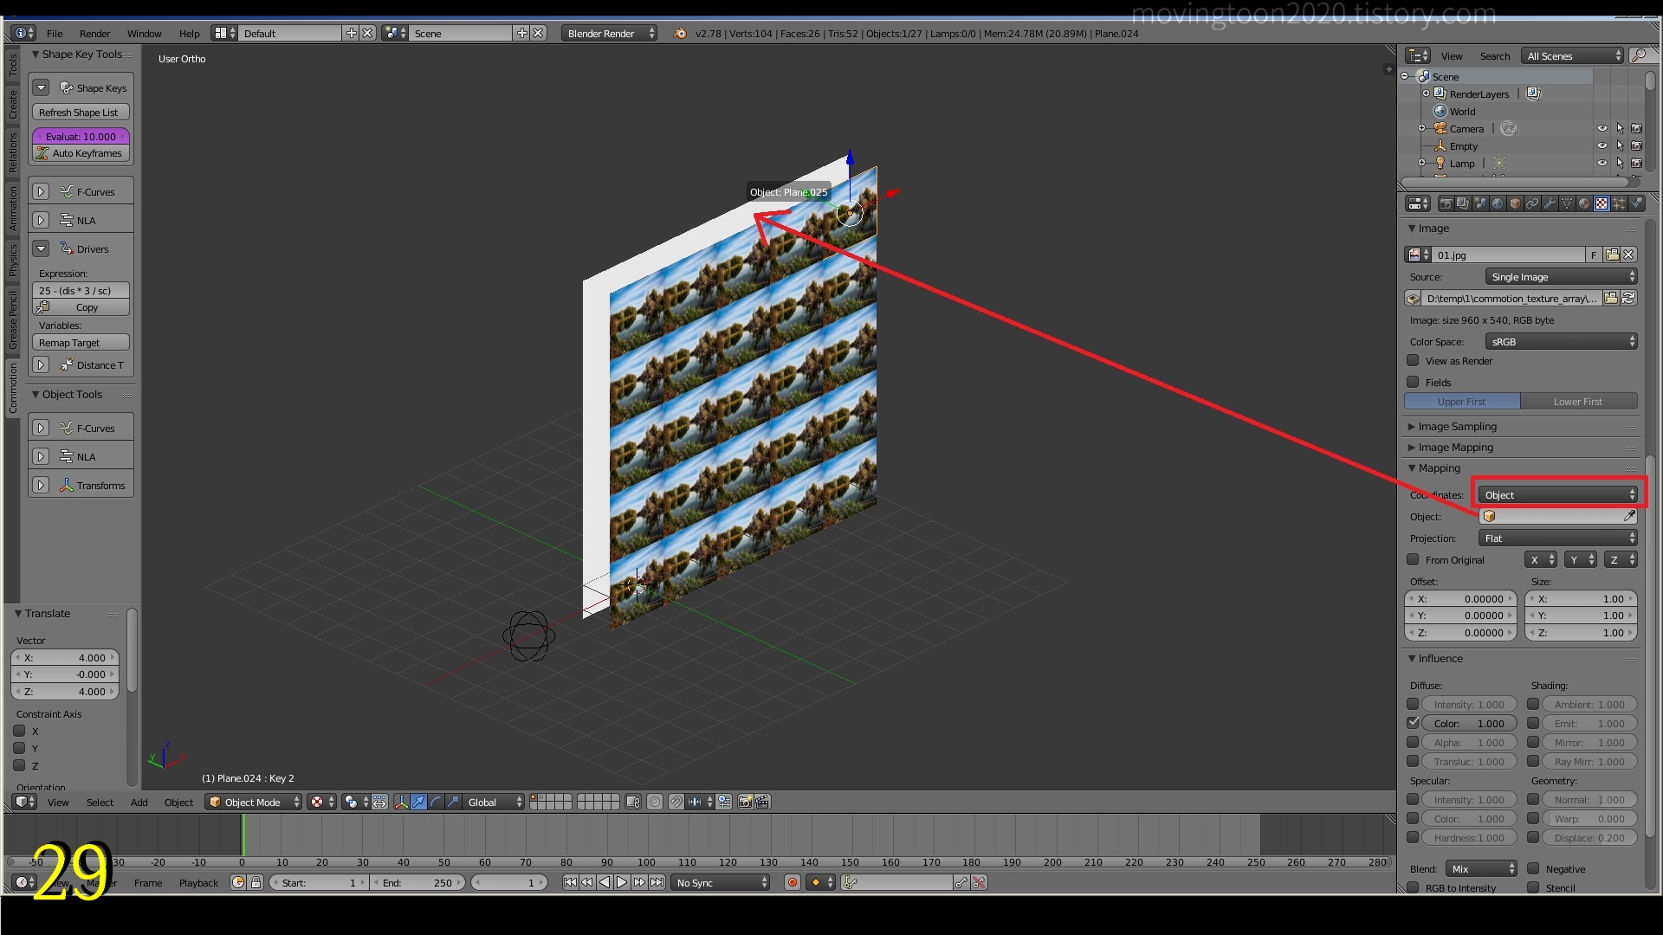Open the File menu

(55, 33)
